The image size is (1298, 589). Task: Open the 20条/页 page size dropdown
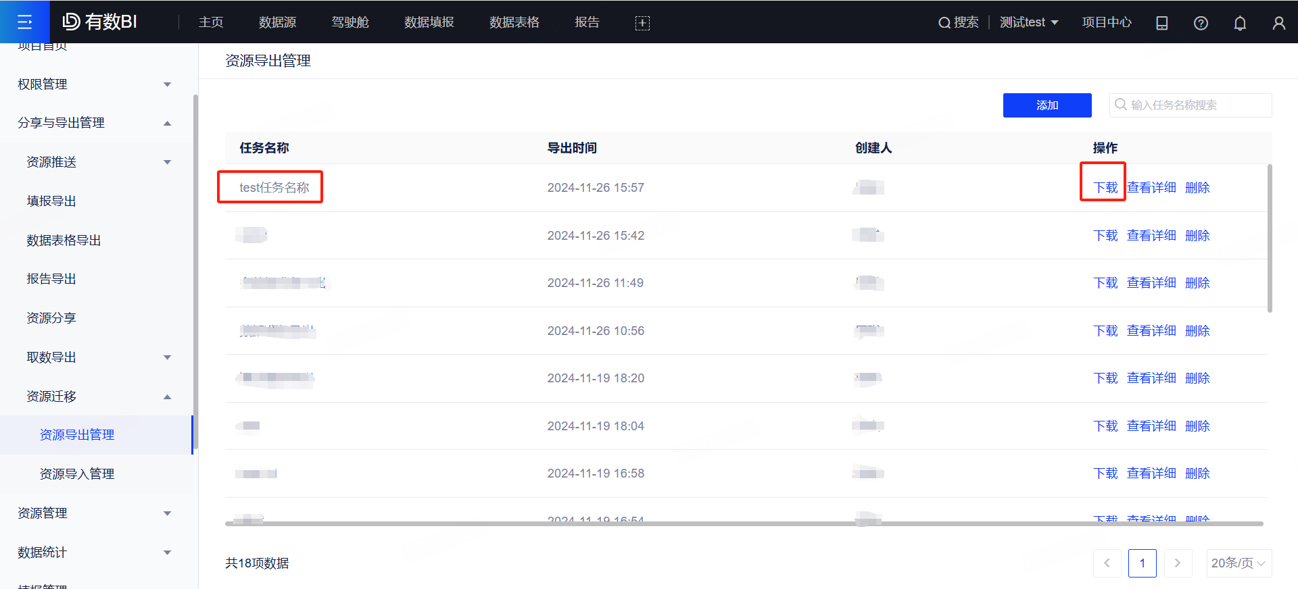point(1239,563)
